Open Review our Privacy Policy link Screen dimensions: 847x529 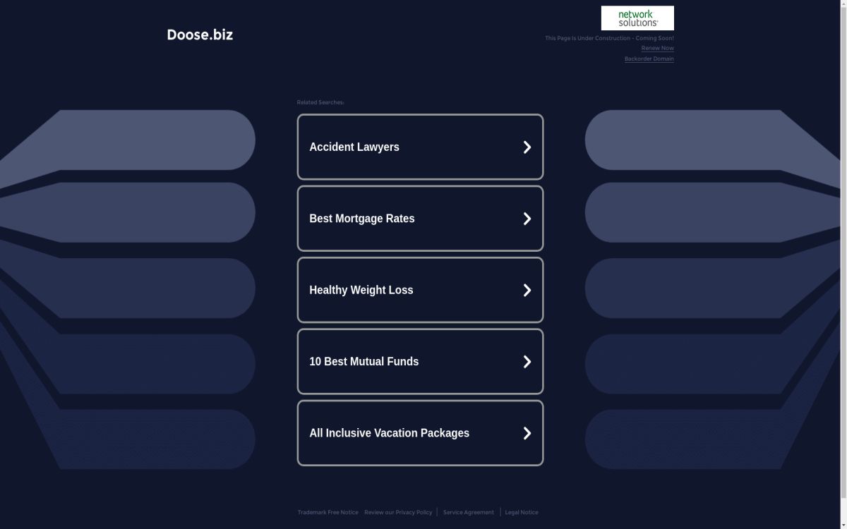(398, 513)
